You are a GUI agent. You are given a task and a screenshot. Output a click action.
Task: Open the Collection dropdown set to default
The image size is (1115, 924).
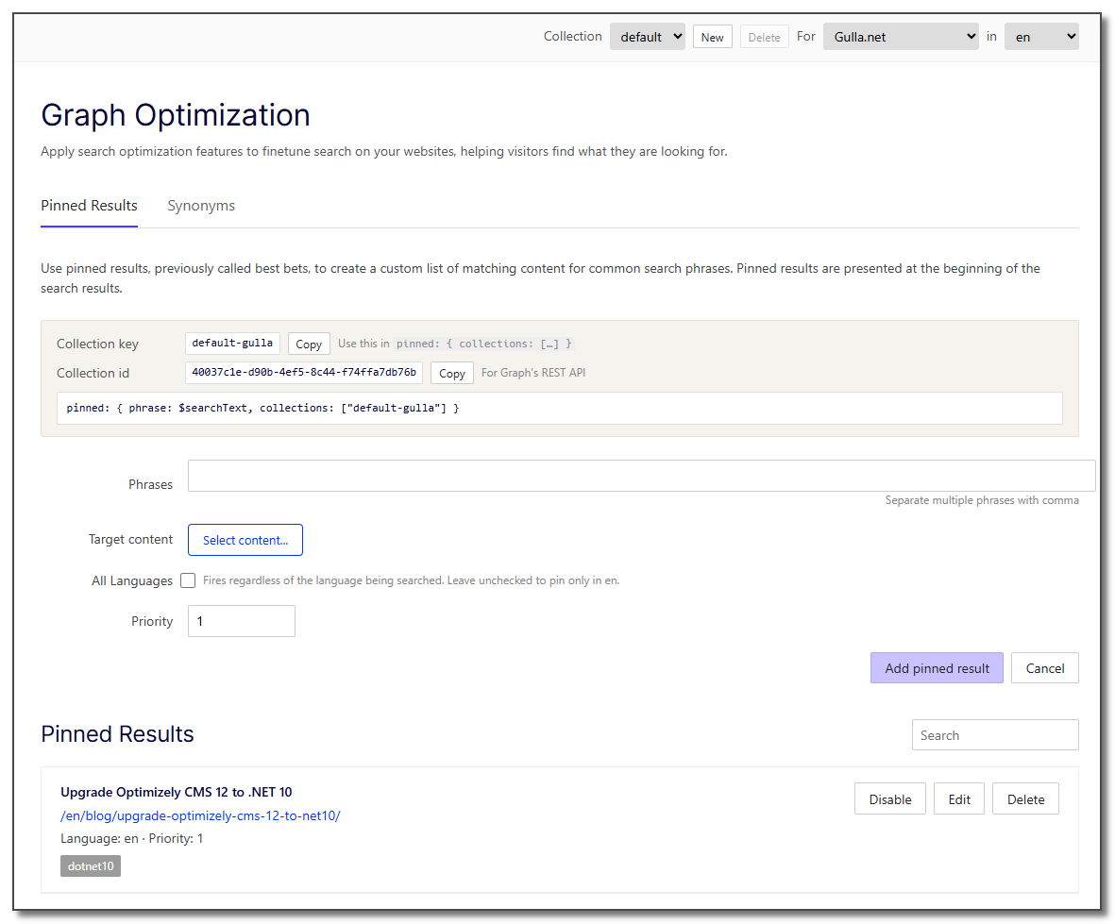point(647,37)
